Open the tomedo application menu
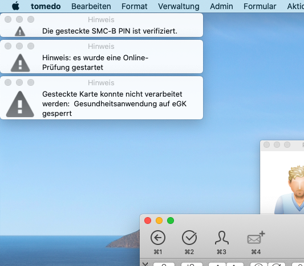Image resolution: width=304 pixels, height=266 pixels. point(46,6)
